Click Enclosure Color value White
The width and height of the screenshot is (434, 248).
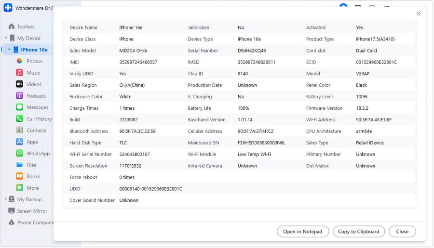[x=125, y=97]
